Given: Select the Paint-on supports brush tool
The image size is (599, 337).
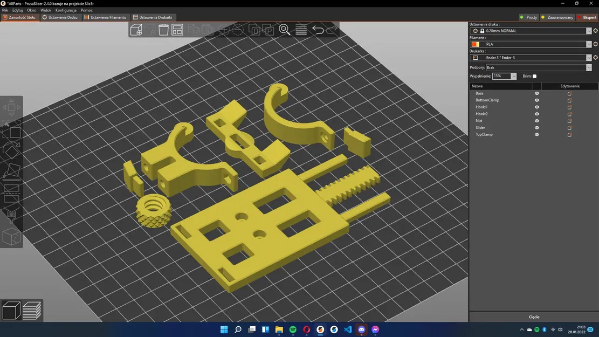Looking at the screenshot, I should 11,216.
